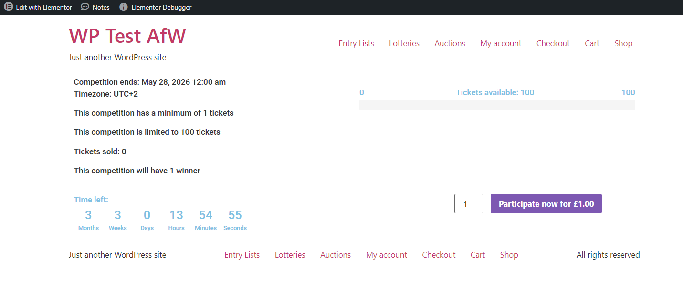
Task: Click Checkout in the footer menu
Action: [438, 255]
